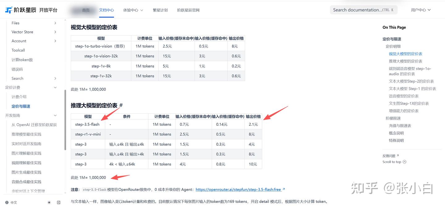Open 图片理解最佳实践 in the sidebar

click(26, 153)
